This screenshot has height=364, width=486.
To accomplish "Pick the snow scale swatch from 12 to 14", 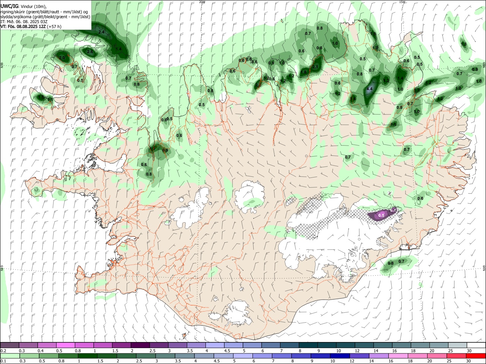I will 364,345.
